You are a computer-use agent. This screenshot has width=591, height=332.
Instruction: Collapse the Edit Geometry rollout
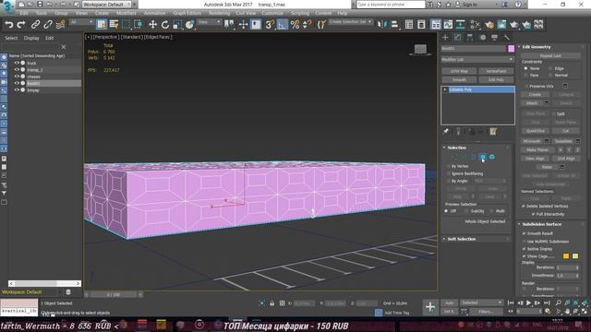point(537,47)
